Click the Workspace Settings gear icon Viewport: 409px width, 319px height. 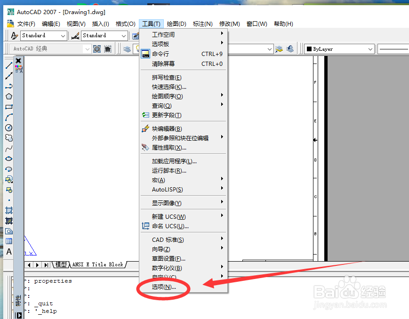[97, 49]
